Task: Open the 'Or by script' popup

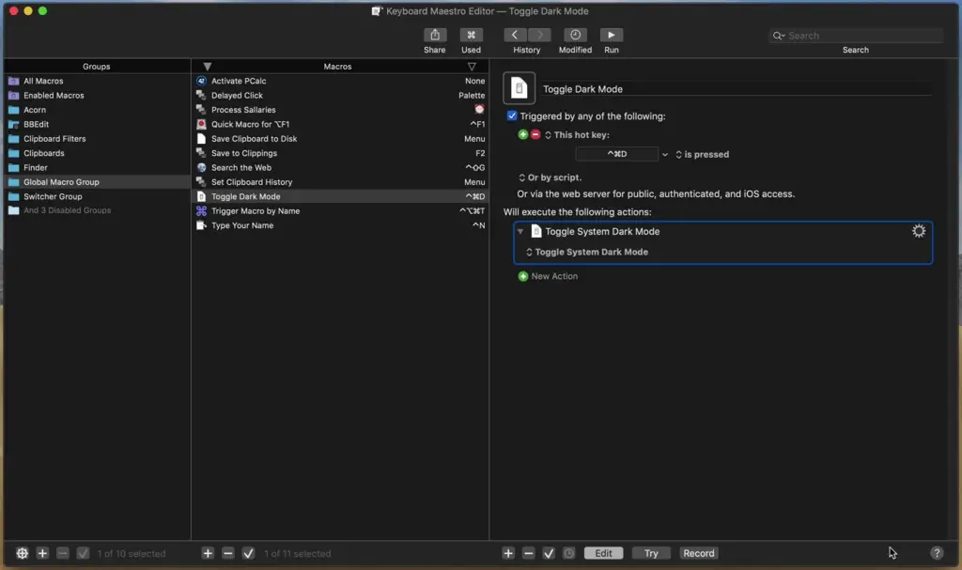Action: click(550, 177)
